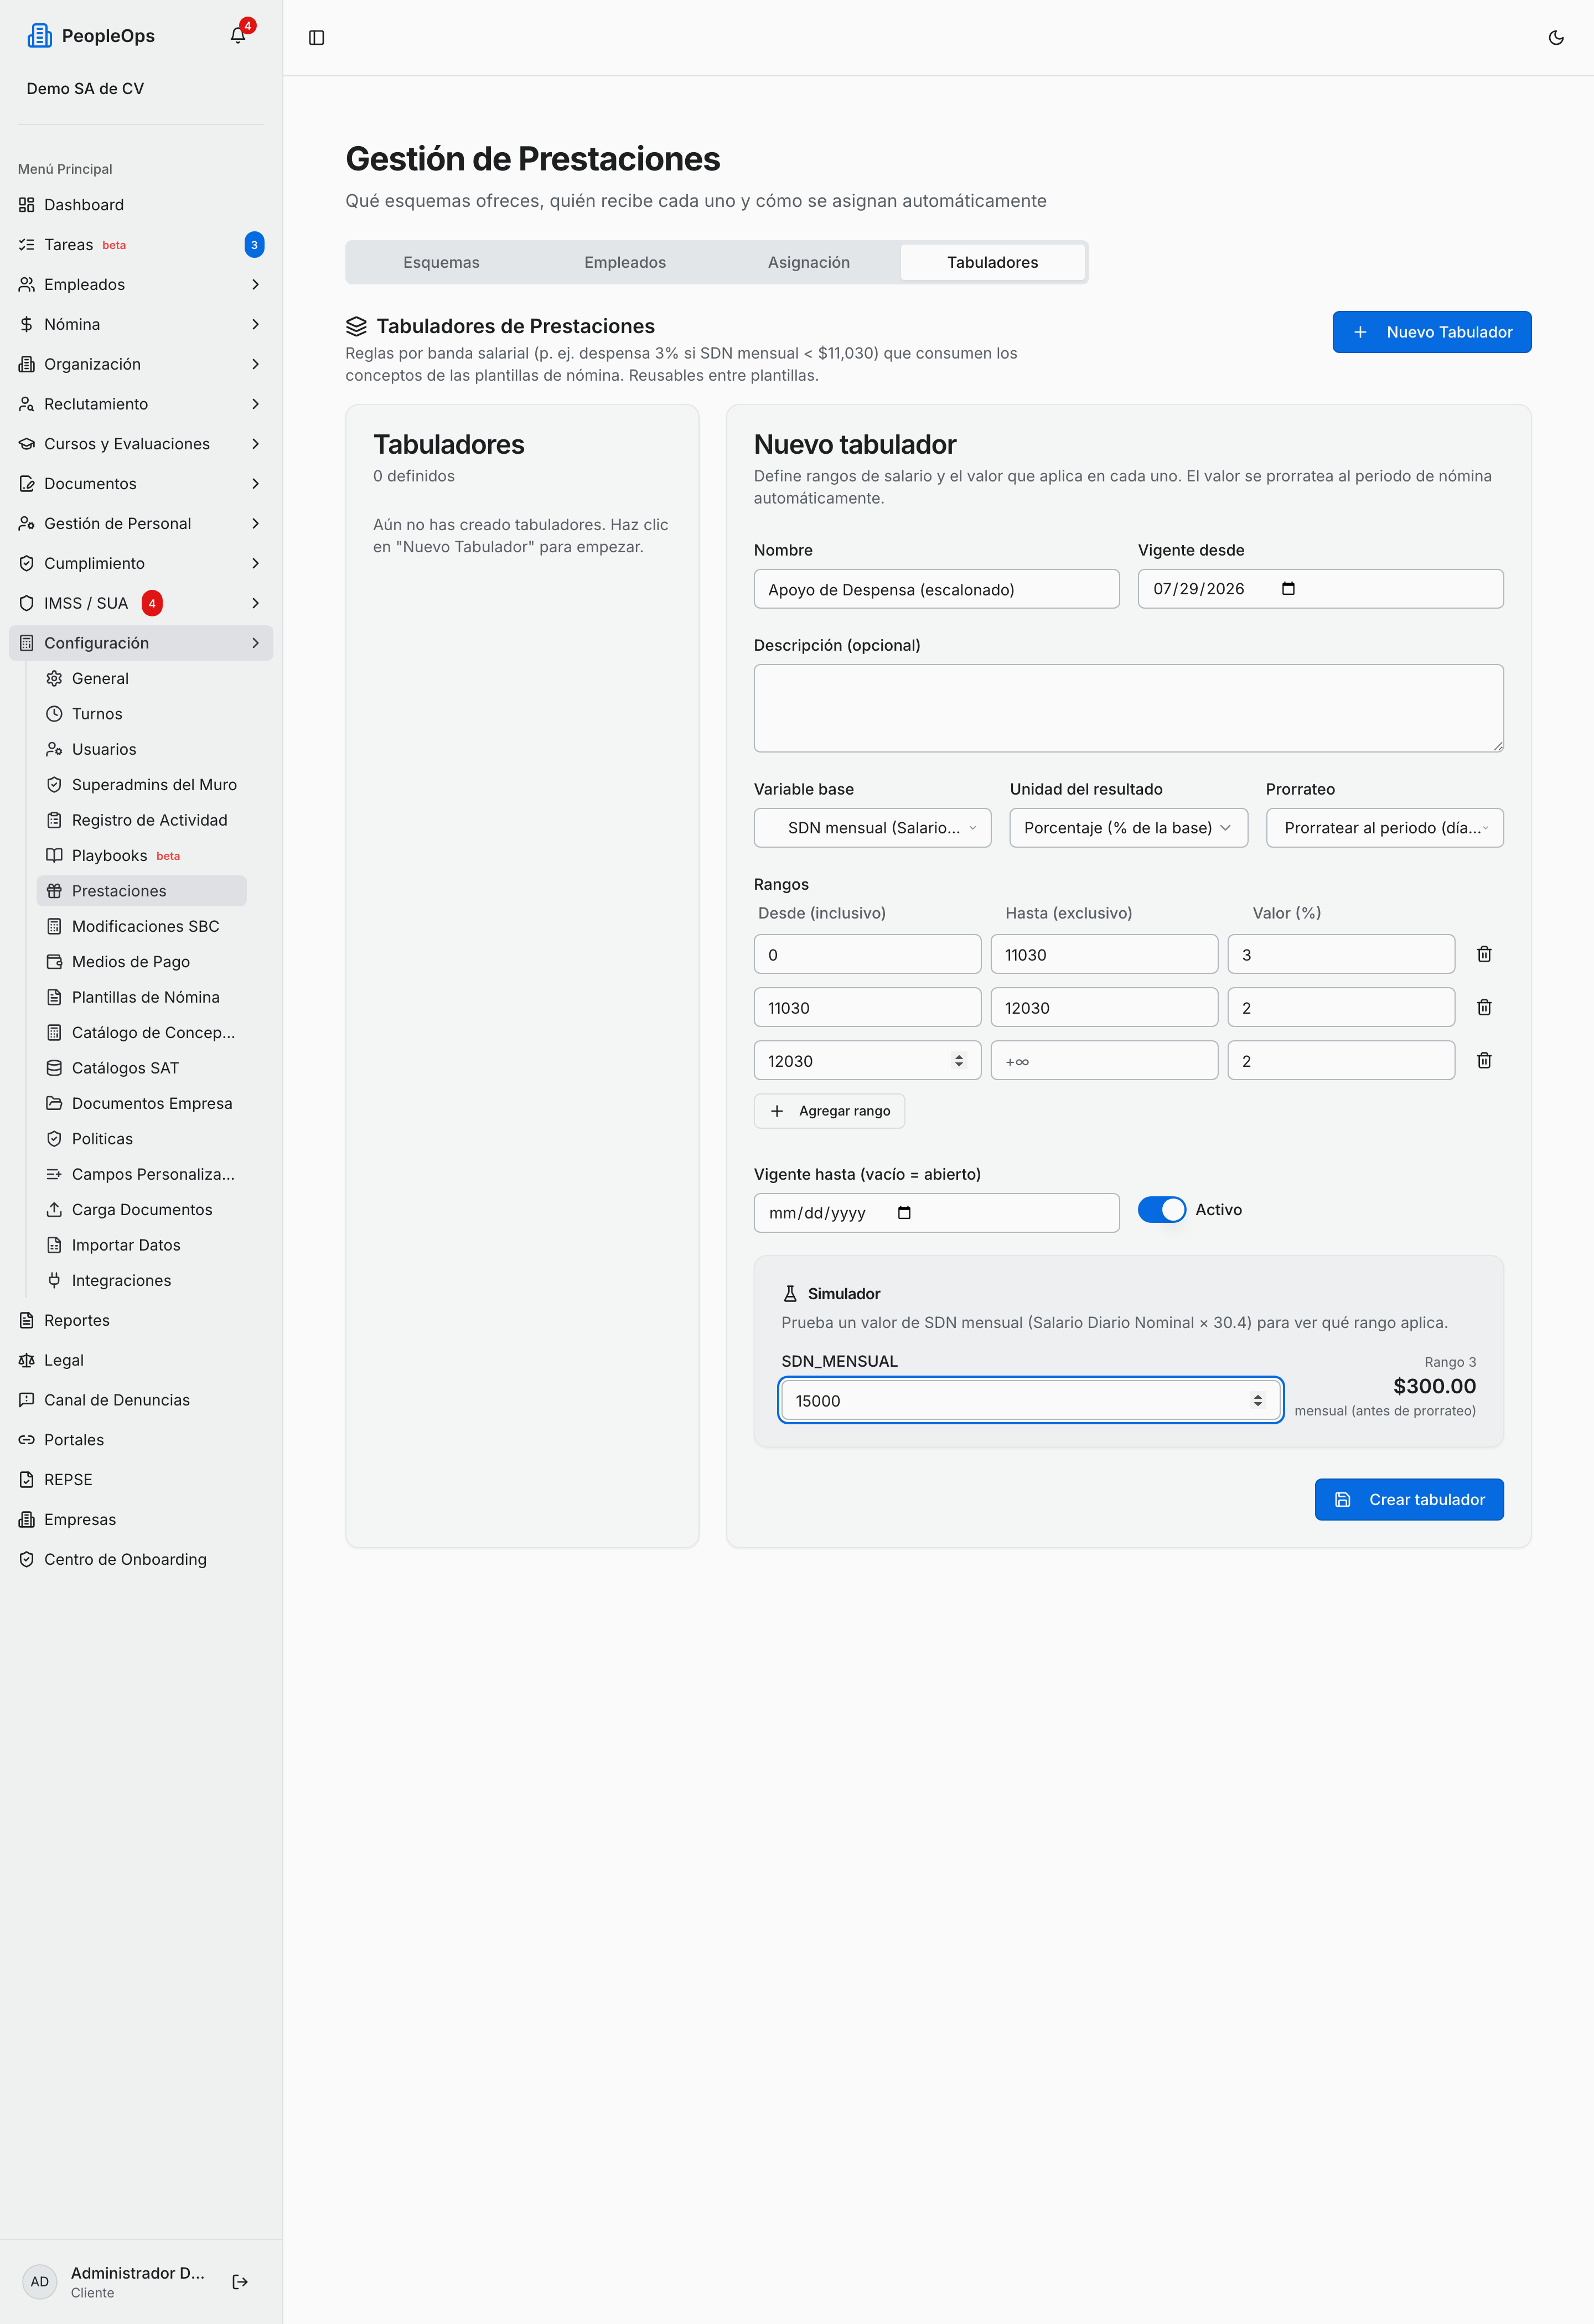Click the Valor field showing 3
The width and height of the screenshot is (1594, 2324).
pyautogui.click(x=1341, y=954)
